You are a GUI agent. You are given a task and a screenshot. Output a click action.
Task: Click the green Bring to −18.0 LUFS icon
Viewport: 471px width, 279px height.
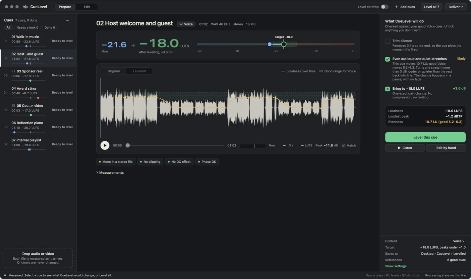(x=387, y=89)
